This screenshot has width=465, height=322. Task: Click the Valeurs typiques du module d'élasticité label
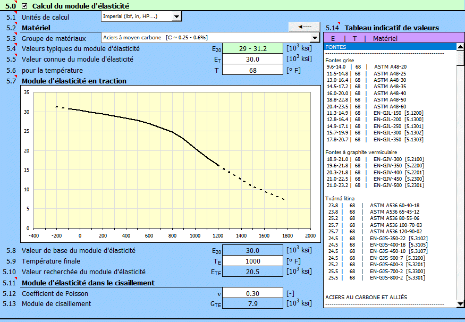click(81, 49)
